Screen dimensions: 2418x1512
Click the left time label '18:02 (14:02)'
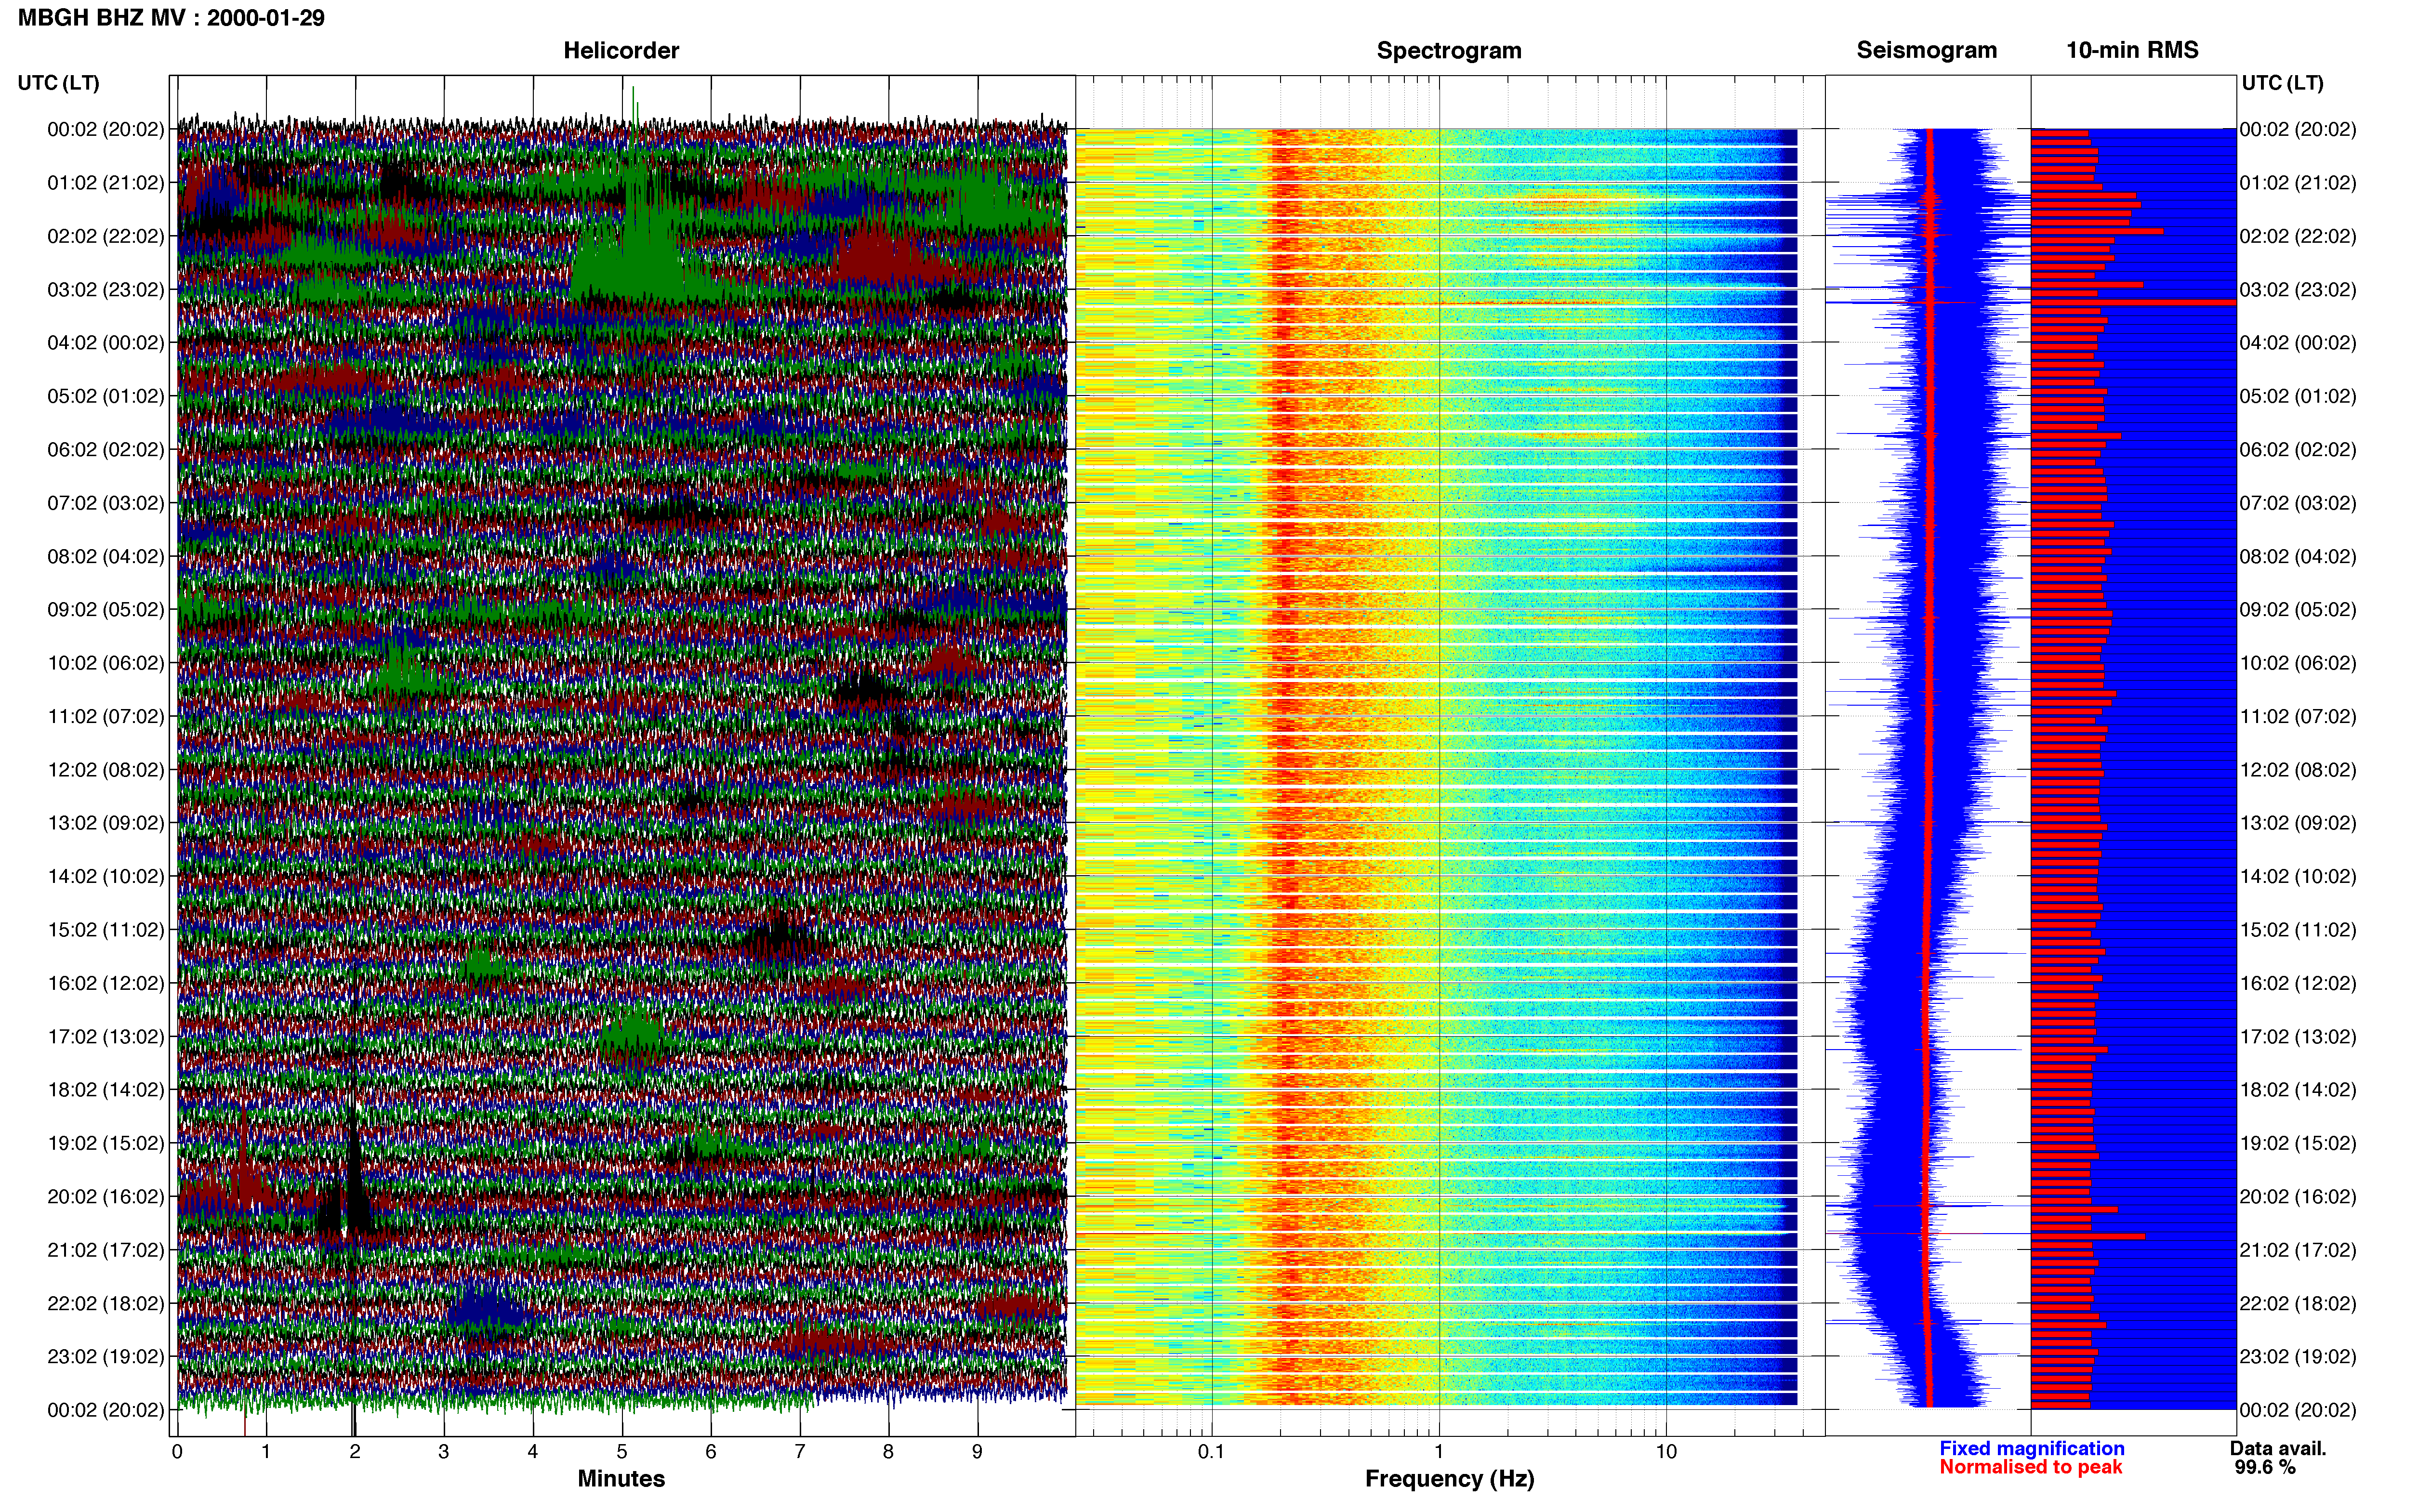pyautogui.click(x=106, y=1090)
